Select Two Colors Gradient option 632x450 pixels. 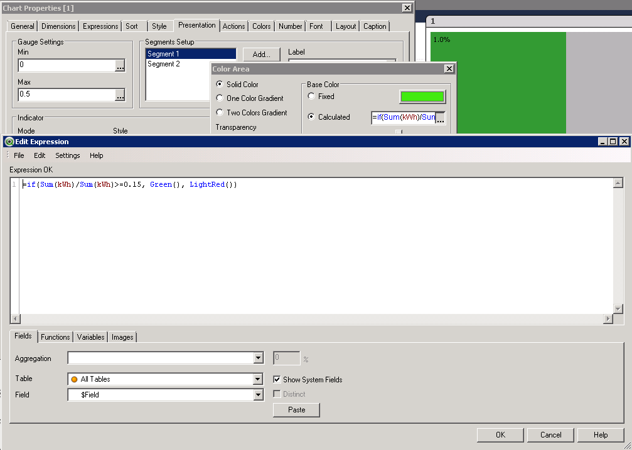(220, 113)
